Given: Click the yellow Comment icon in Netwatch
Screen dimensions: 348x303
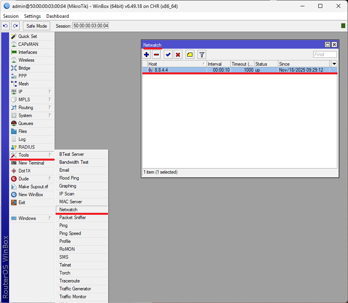Looking at the screenshot, I should [190, 55].
